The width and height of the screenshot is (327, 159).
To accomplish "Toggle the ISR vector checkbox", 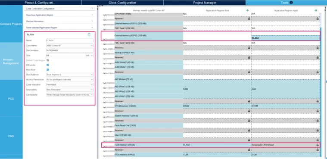I will tap(47, 65).
